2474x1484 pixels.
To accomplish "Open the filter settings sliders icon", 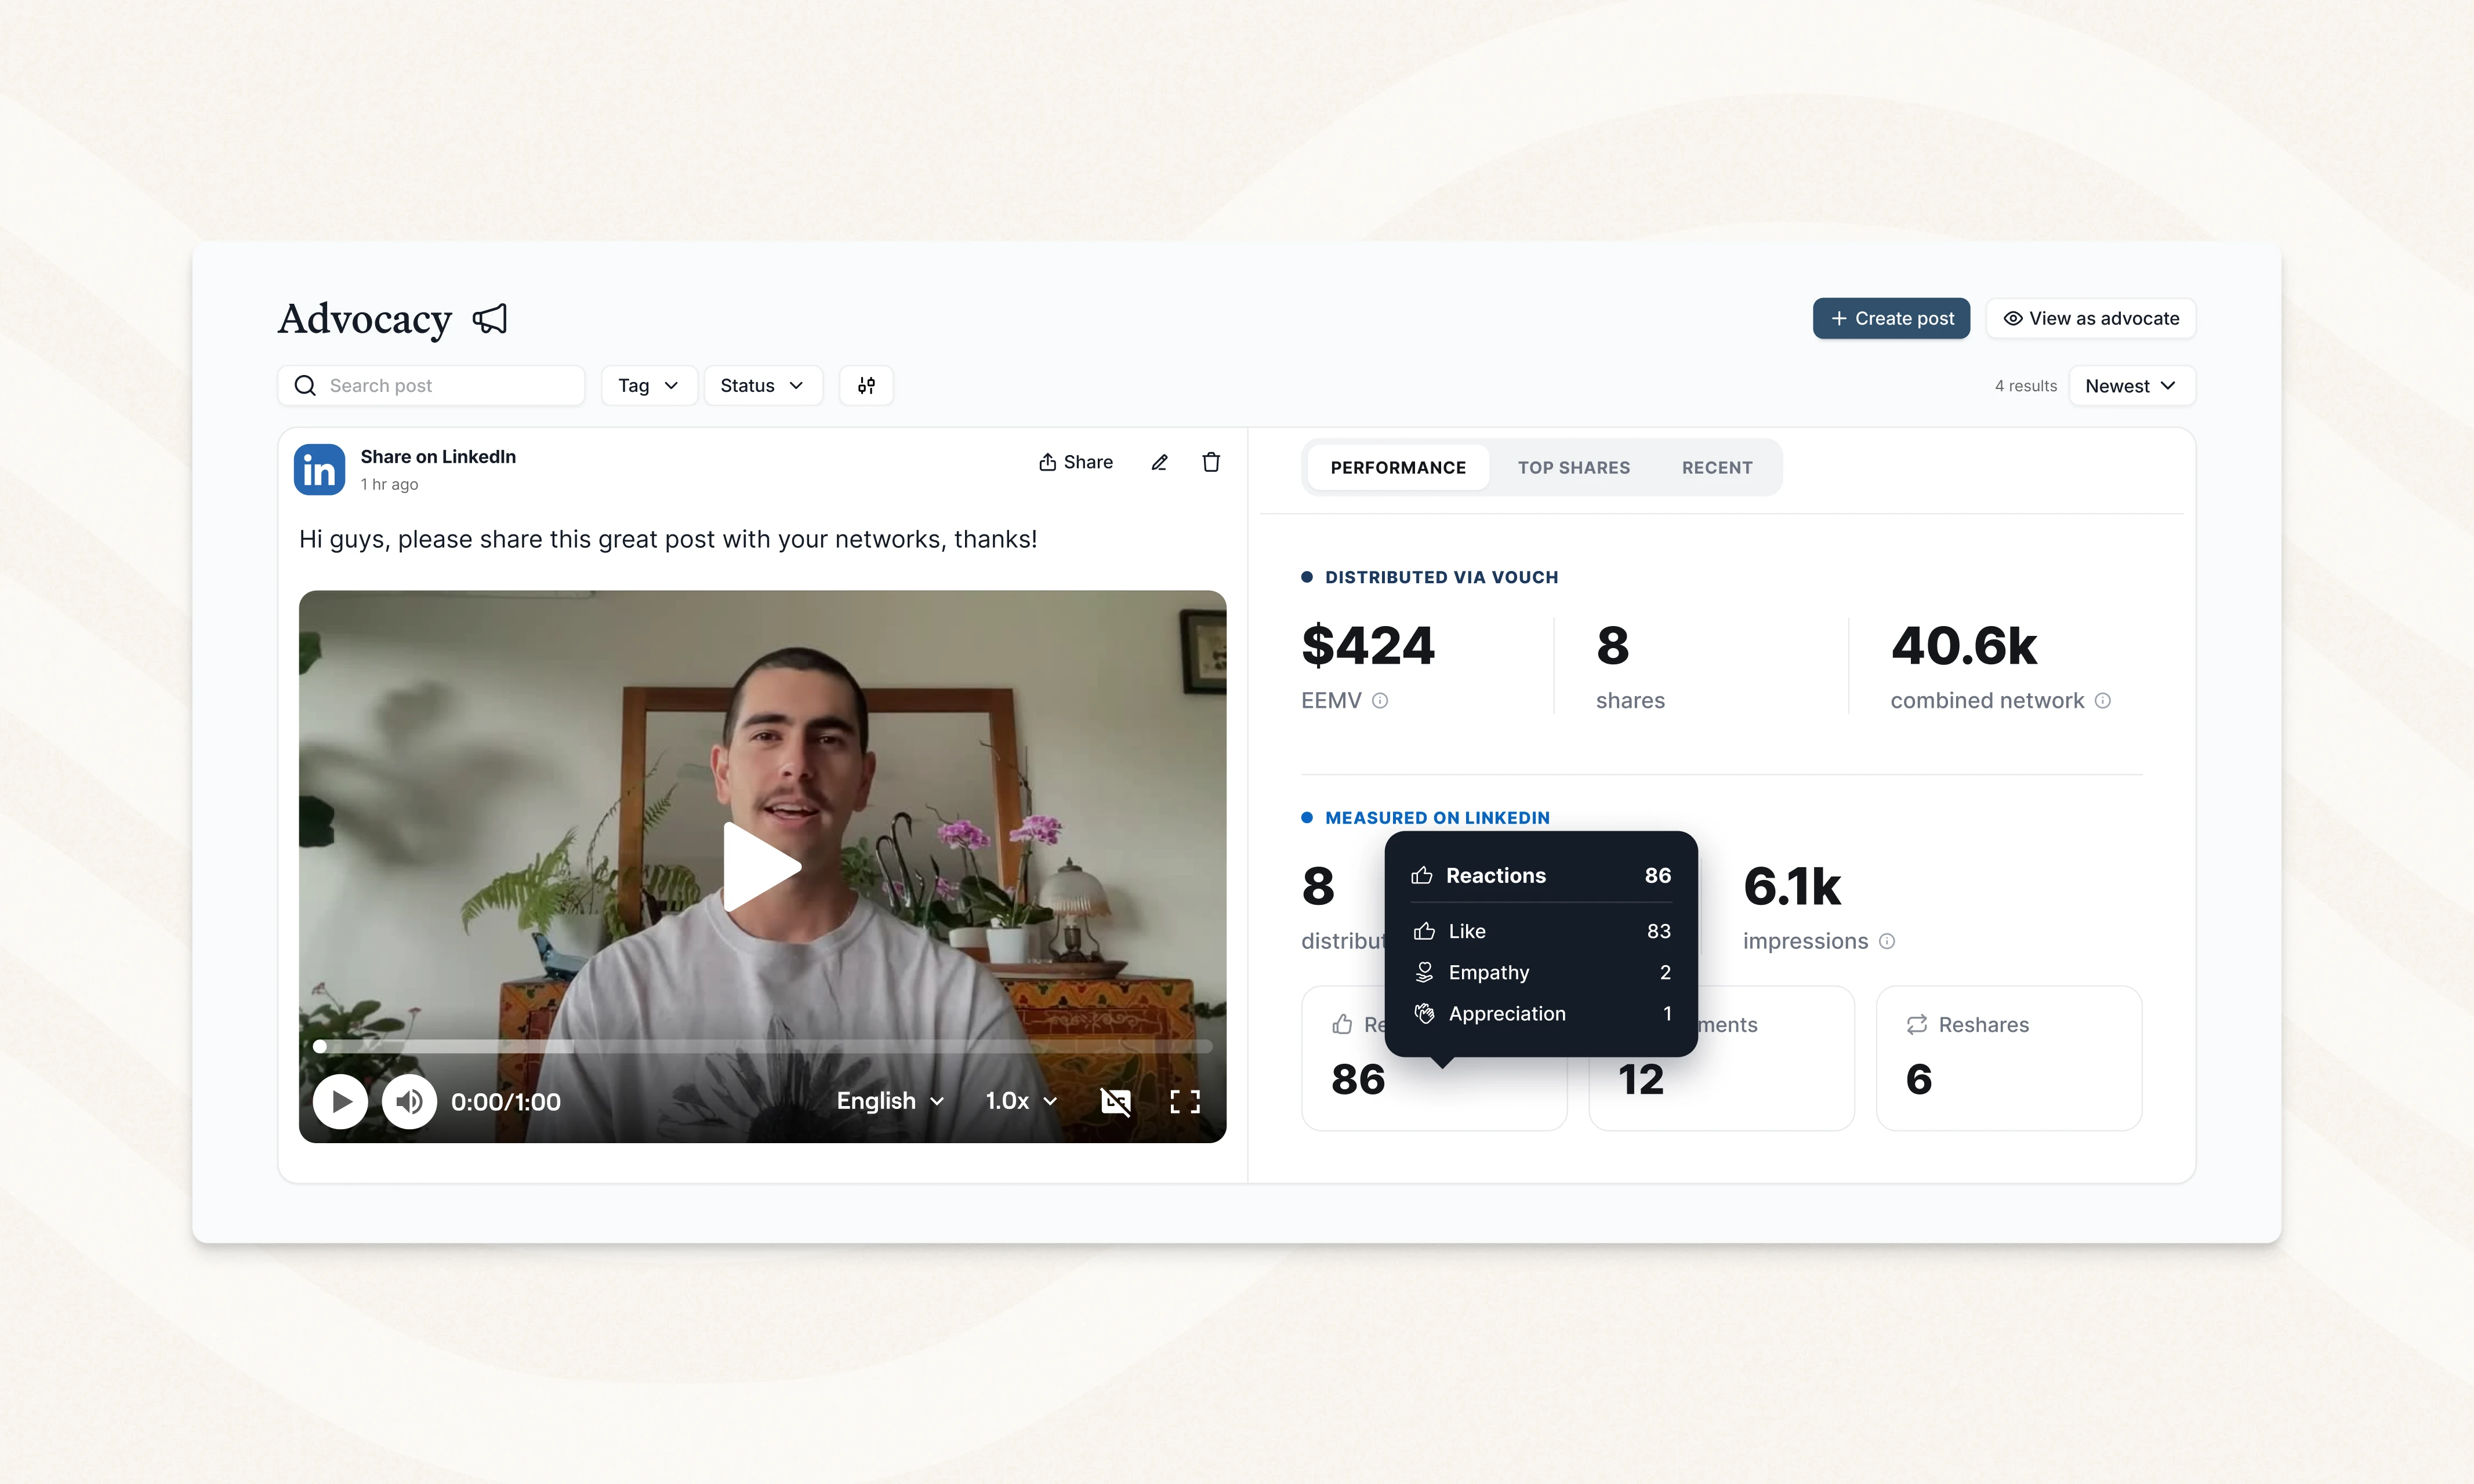I will point(866,386).
